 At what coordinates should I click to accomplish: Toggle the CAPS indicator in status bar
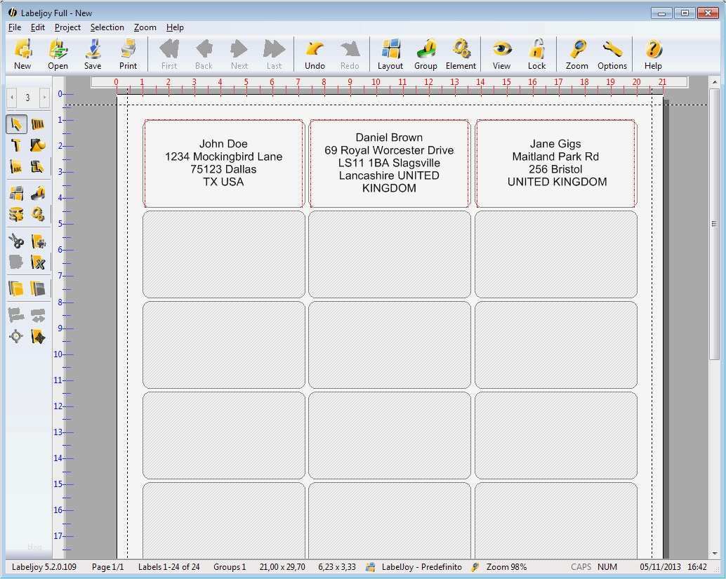pyautogui.click(x=581, y=566)
